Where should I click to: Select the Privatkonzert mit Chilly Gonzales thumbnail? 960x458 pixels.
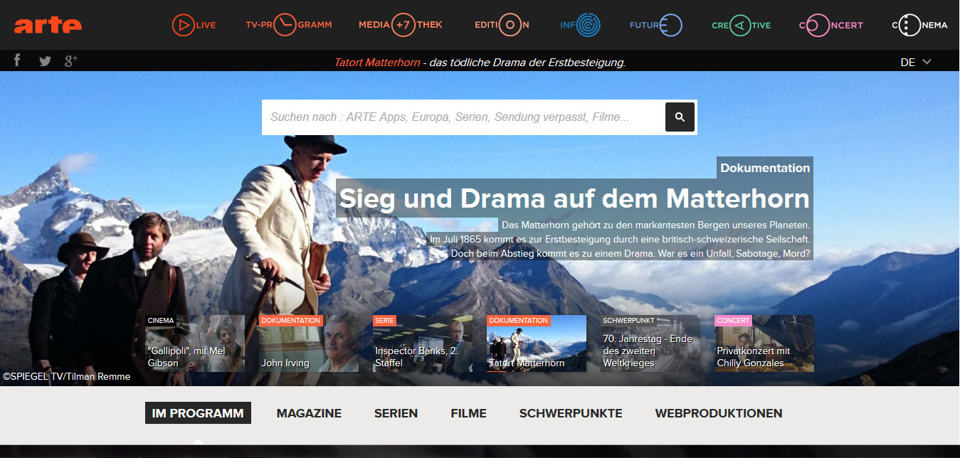click(764, 343)
